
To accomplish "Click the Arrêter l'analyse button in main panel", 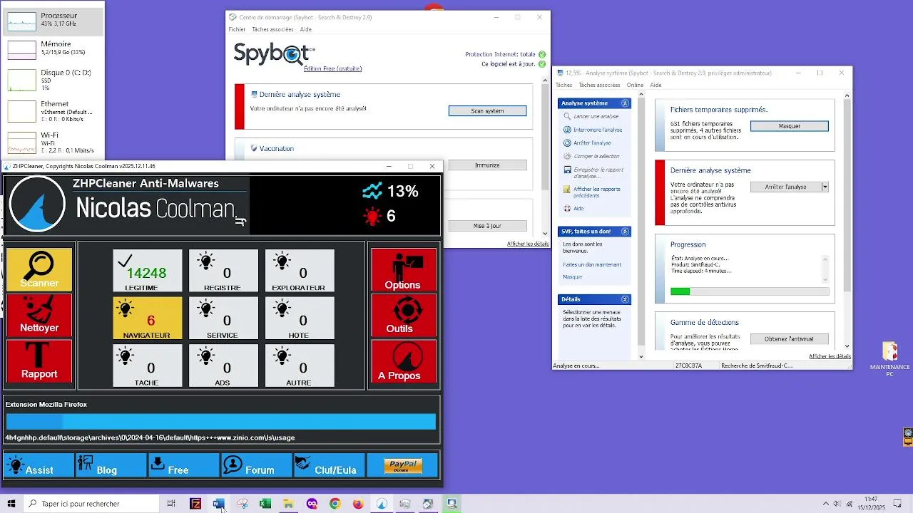I will pos(785,187).
